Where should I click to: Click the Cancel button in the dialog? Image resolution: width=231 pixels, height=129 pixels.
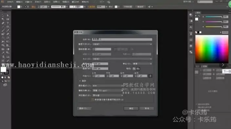147,108
